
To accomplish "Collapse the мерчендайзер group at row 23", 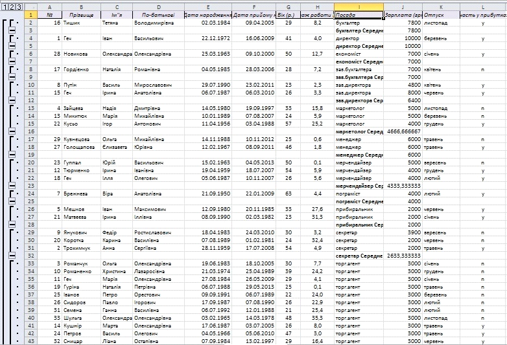I will (12, 186).
